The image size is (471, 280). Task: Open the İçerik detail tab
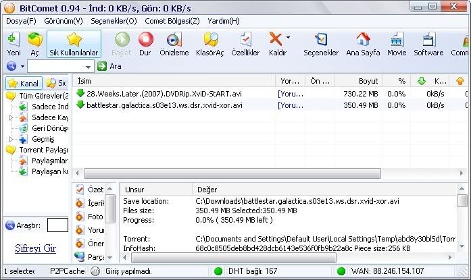point(89,203)
